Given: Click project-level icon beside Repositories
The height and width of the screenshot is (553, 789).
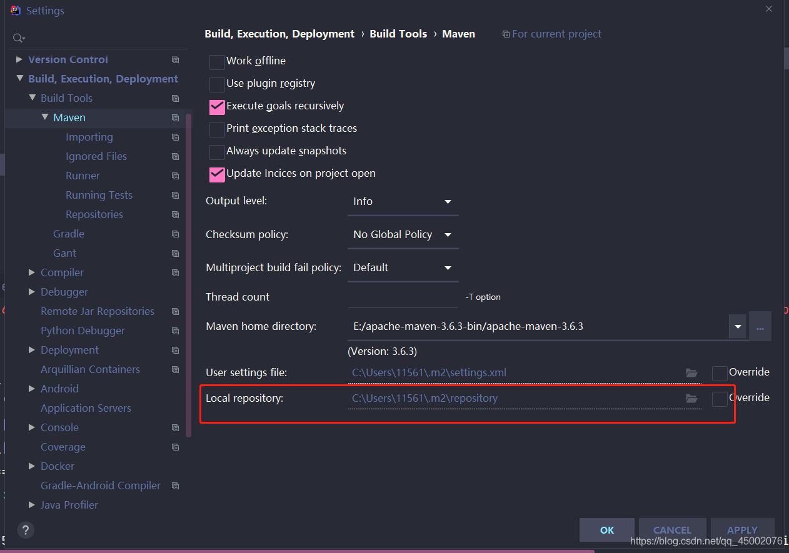Looking at the screenshot, I should (x=175, y=215).
